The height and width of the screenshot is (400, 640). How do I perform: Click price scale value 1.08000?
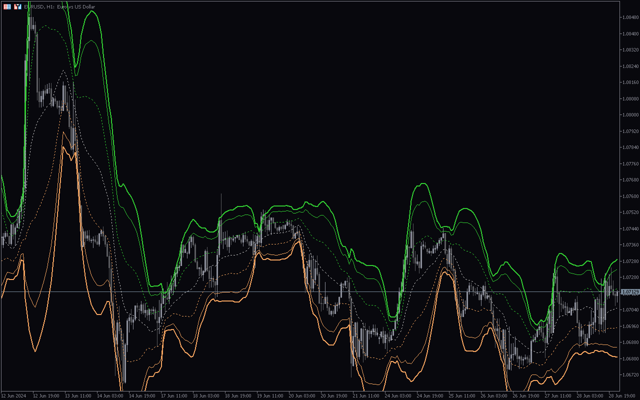tap(630, 114)
